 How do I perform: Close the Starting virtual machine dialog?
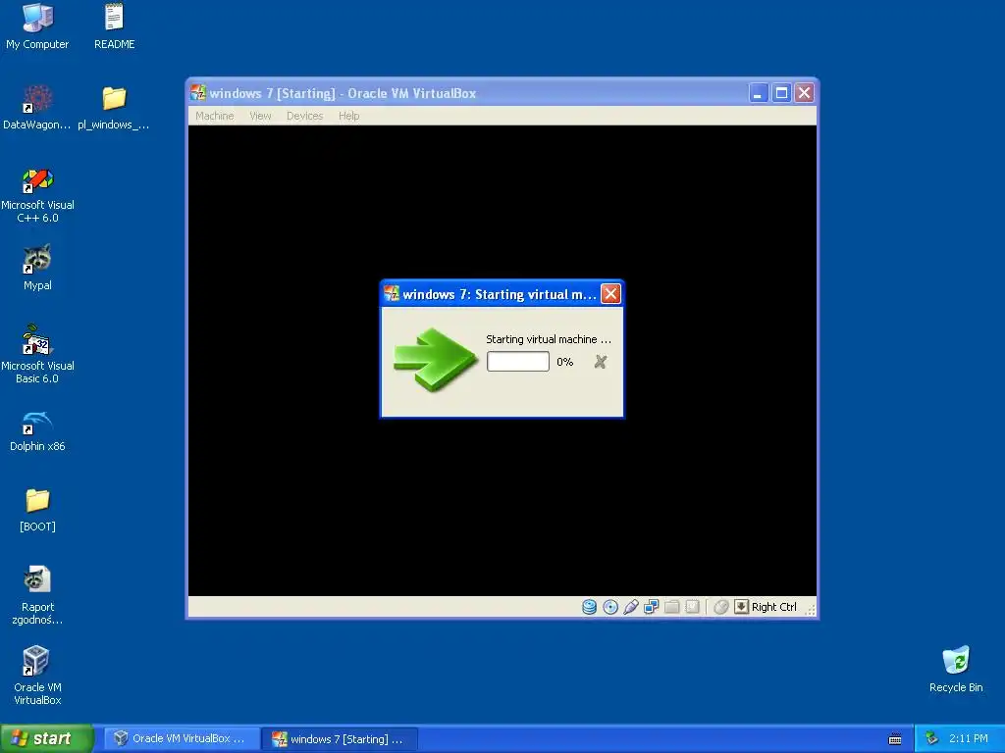[610, 294]
